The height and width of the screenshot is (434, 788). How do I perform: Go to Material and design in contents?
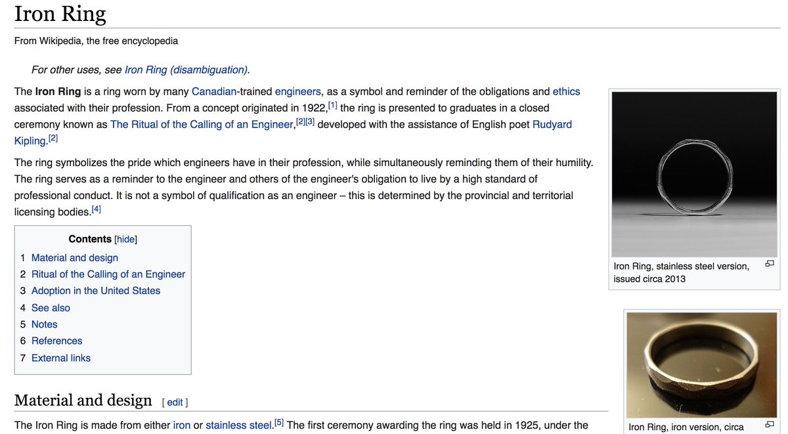tap(75, 258)
